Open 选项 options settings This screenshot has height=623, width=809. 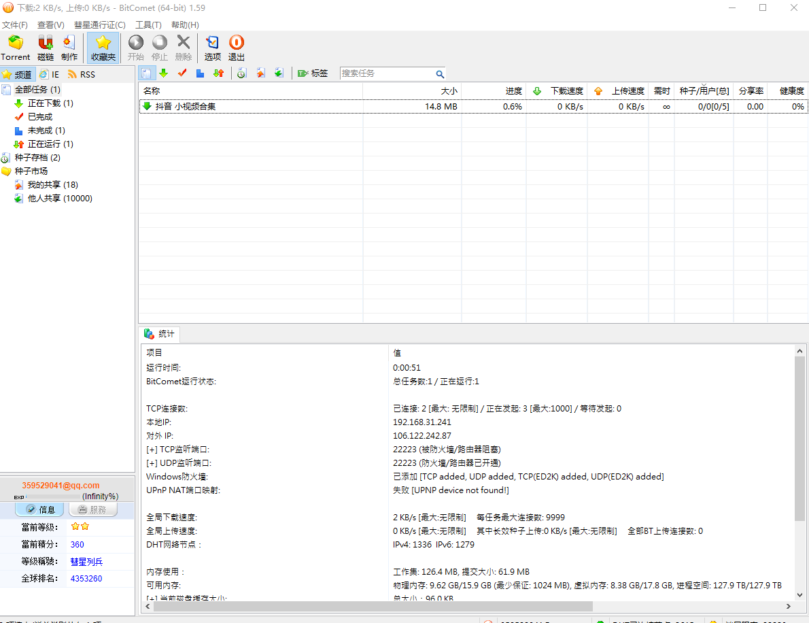[x=213, y=48]
